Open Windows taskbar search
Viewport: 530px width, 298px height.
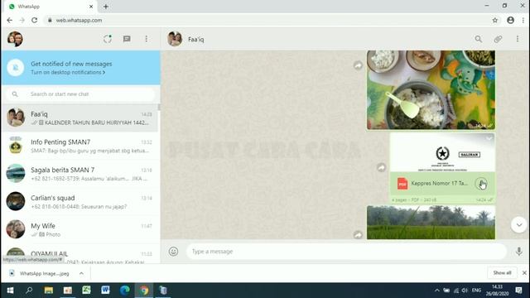pyautogui.click(x=29, y=291)
